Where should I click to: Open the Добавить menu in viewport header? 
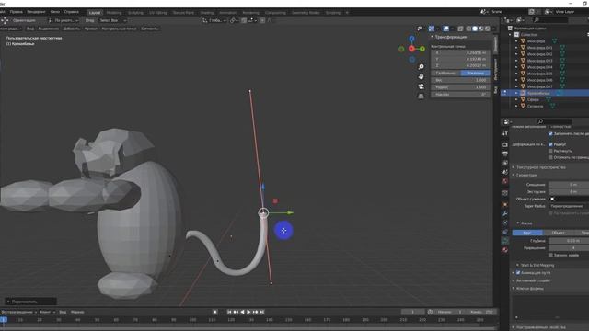point(72,29)
